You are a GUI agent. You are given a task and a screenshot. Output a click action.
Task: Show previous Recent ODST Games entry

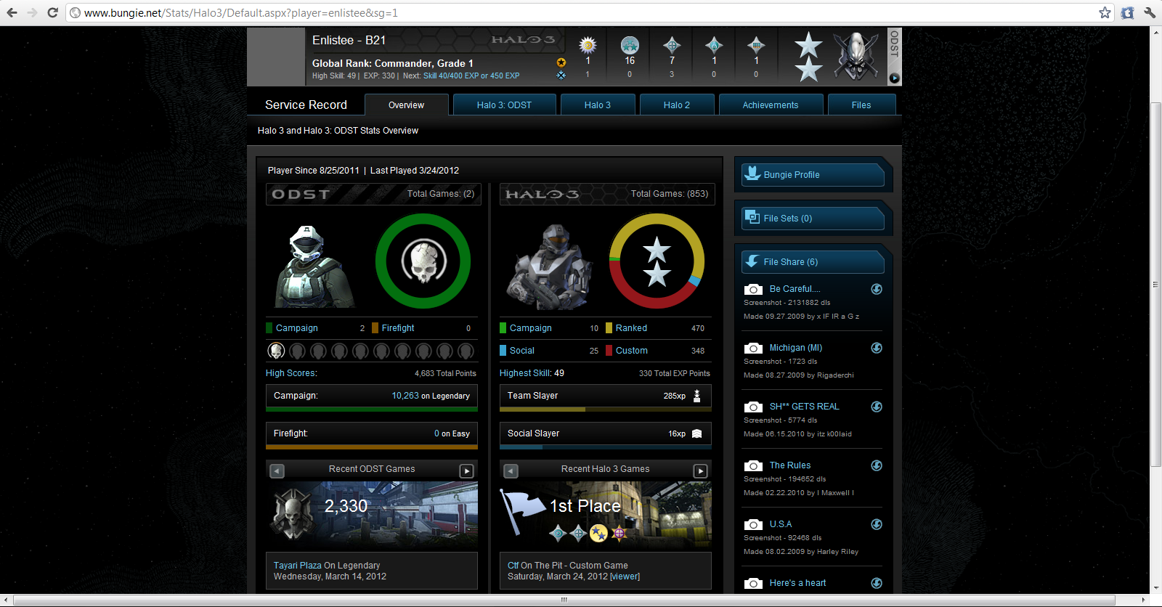pos(277,471)
